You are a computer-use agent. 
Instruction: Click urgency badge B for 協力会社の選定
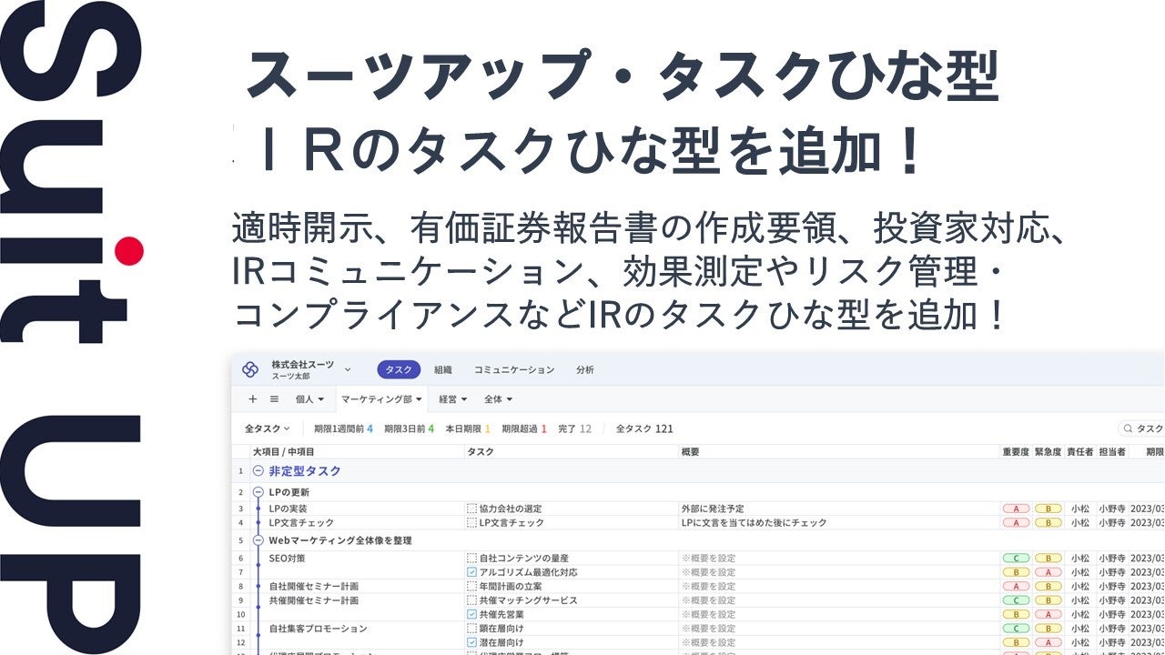(1048, 509)
